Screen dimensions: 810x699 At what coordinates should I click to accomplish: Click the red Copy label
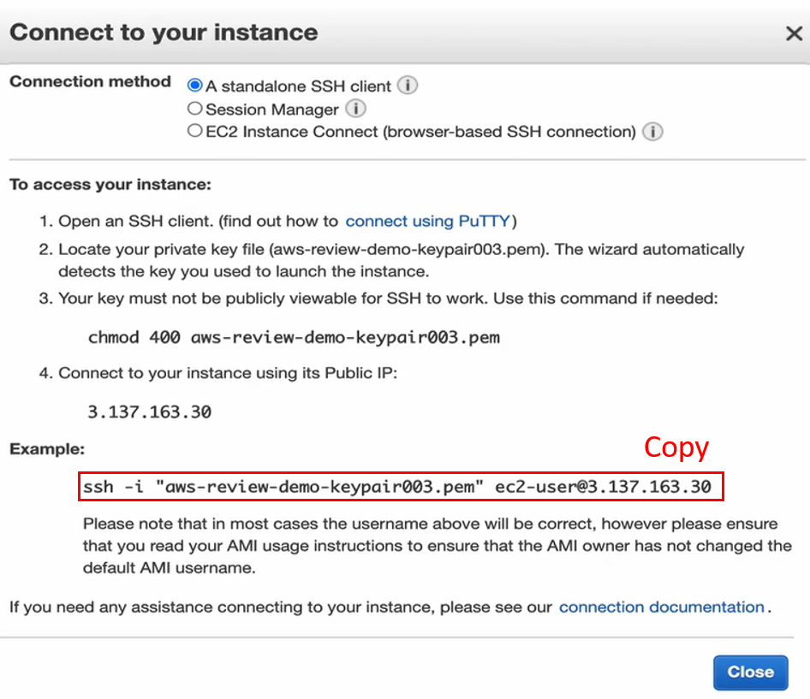click(x=676, y=447)
